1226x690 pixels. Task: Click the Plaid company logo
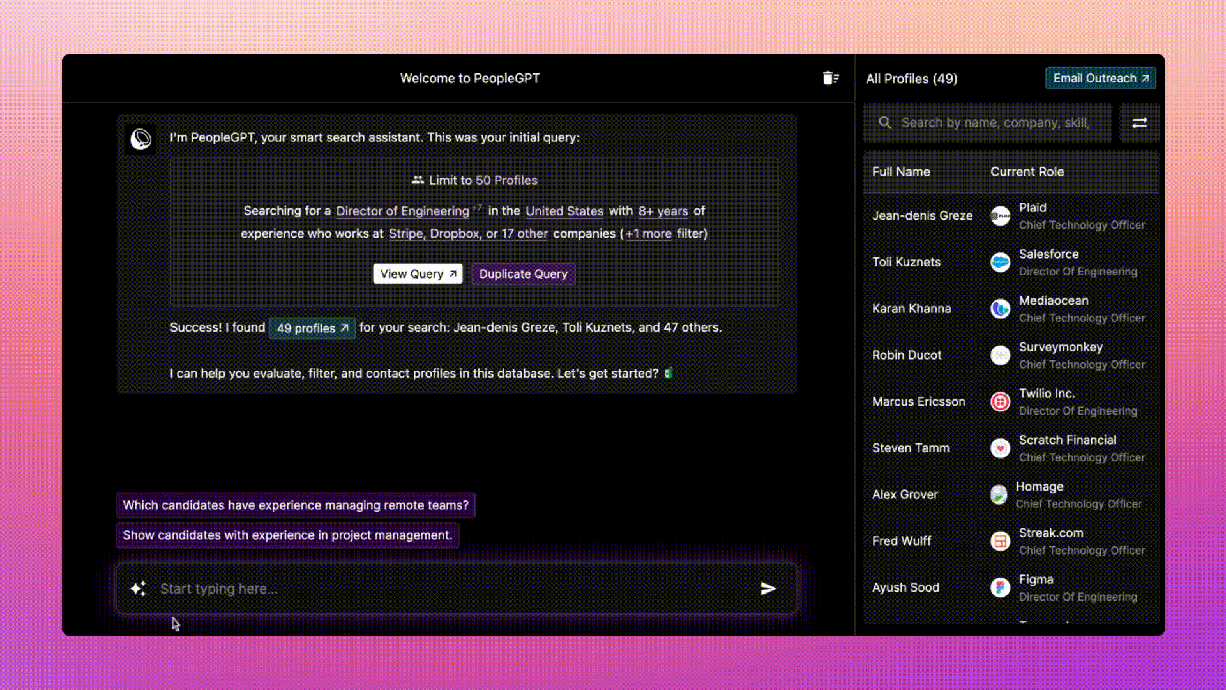coord(1000,216)
